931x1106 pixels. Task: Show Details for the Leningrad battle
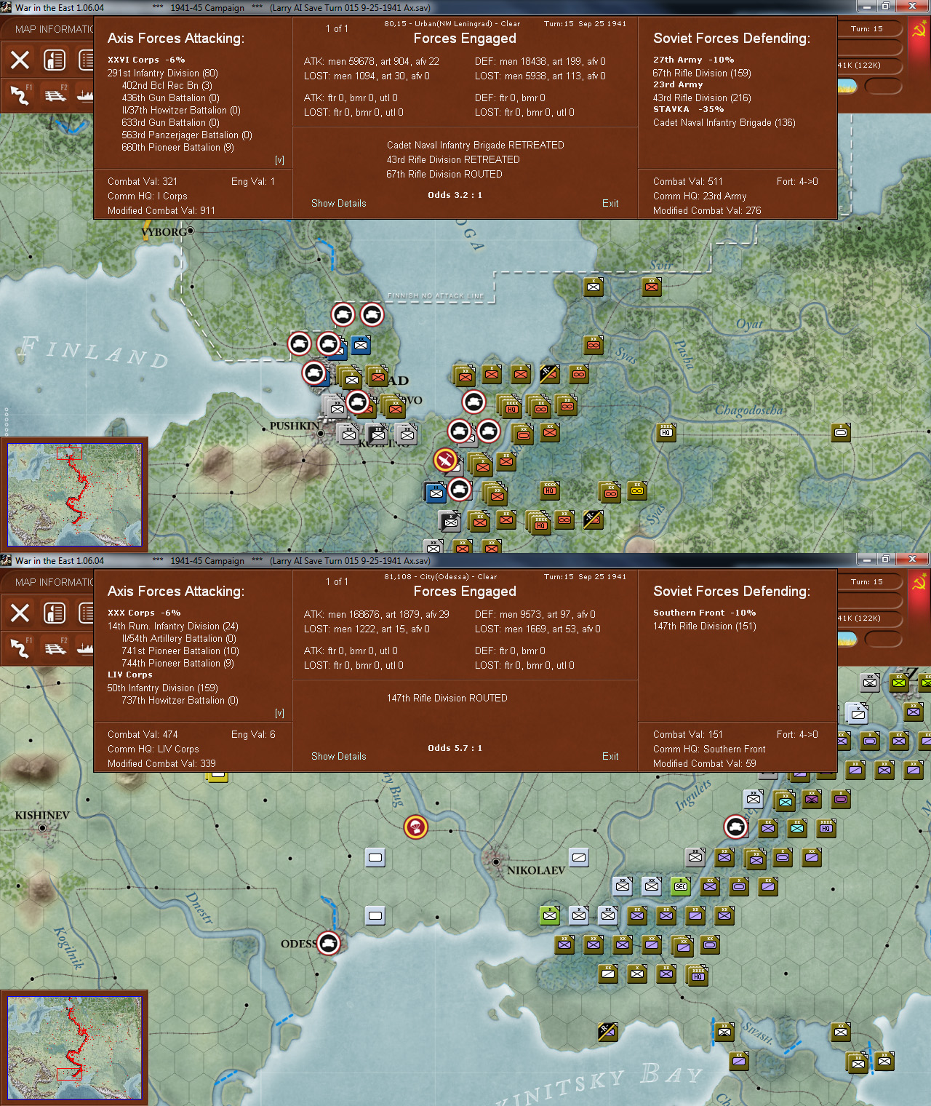[x=338, y=203]
